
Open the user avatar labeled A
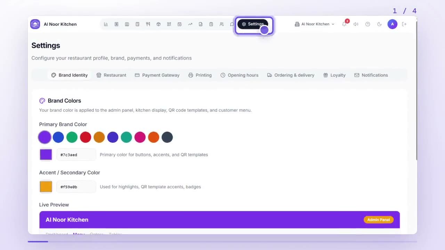393,24
